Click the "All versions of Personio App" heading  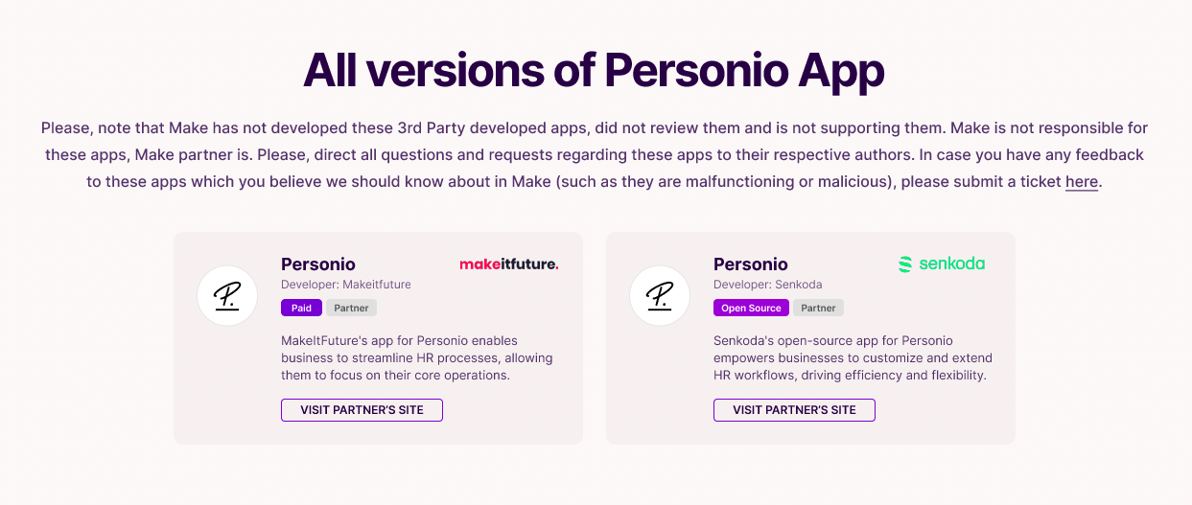(595, 70)
